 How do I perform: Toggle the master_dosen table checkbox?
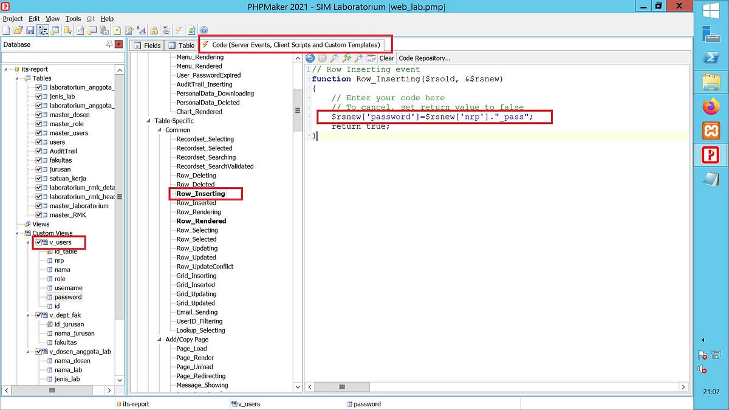[39, 115]
